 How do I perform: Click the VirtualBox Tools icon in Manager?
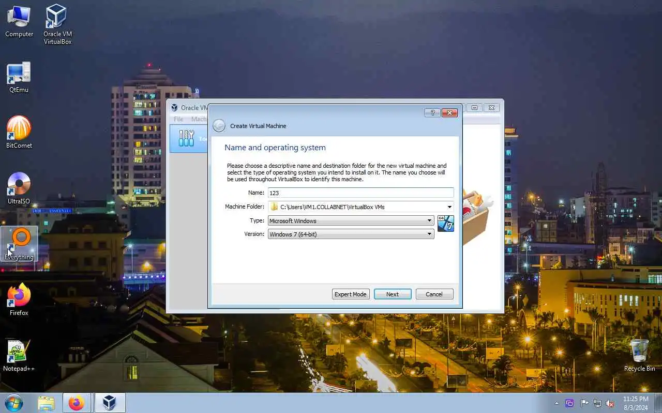[186, 138]
